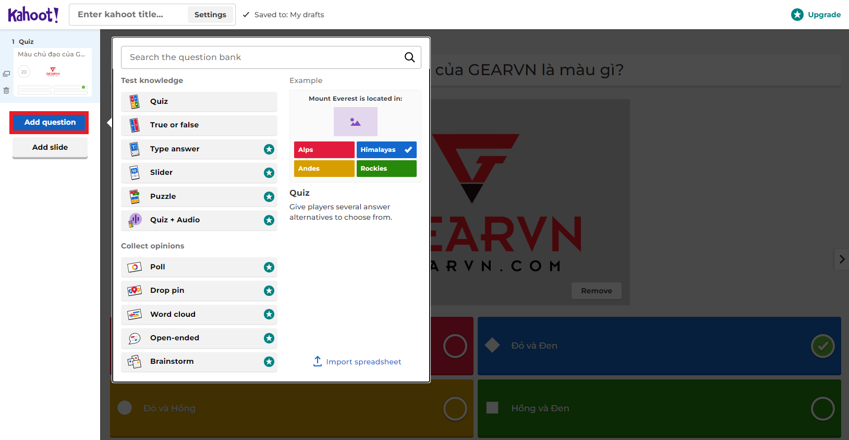Click the True or false icon
Screen dimensions: 849x440
pos(135,125)
